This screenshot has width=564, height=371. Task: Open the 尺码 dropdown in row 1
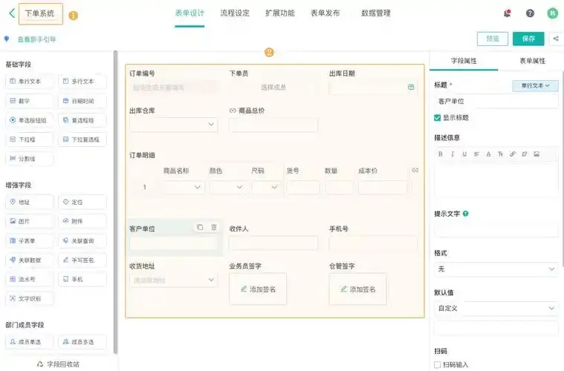[267, 187]
